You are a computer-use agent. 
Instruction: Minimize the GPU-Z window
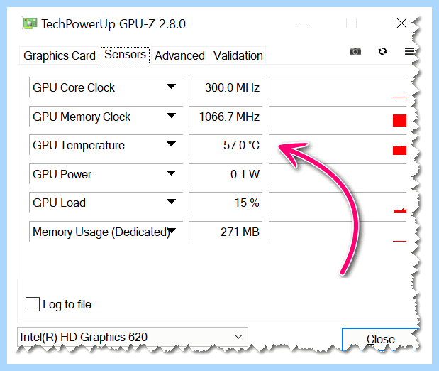pyautogui.click(x=302, y=23)
